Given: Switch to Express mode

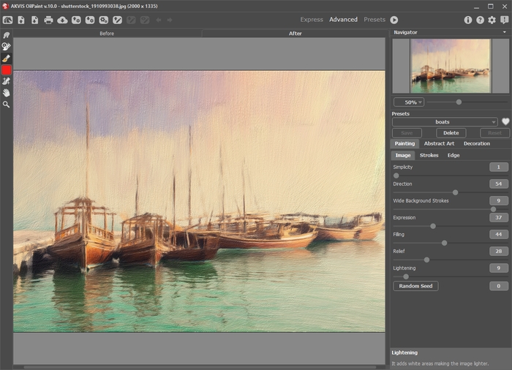Looking at the screenshot, I should coord(312,20).
